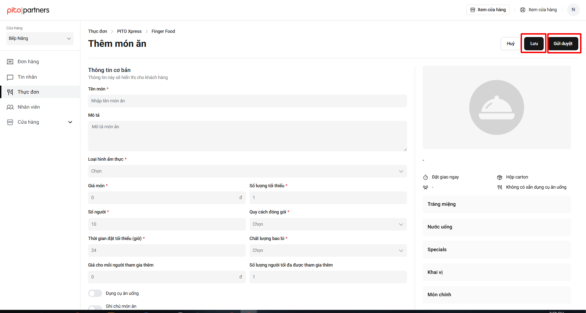Image resolution: width=586 pixels, height=313 pixels.
Task: Toggle the Dụng cụ ăn uống switch
Action: point(95,293)
